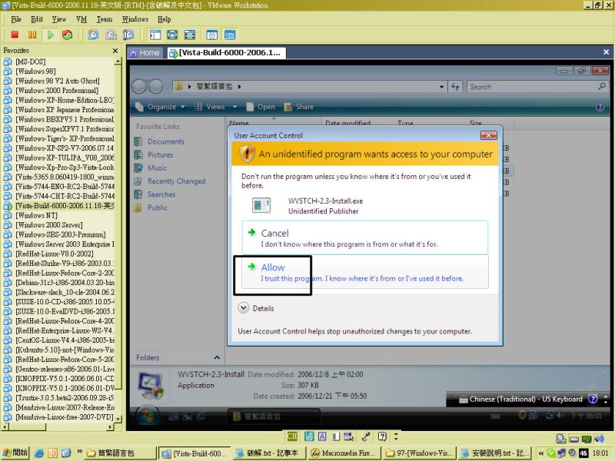Screen dimensions: 615x461
Task: Toggle the Favorites sidebar view icon
Action: (155, 35)
